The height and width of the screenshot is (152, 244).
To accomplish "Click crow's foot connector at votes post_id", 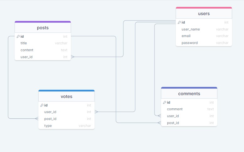I will pos(36,119).
